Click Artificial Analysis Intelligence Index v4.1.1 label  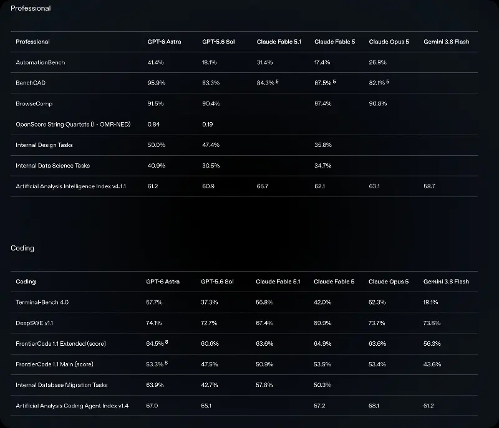click(x=70, y=186)
